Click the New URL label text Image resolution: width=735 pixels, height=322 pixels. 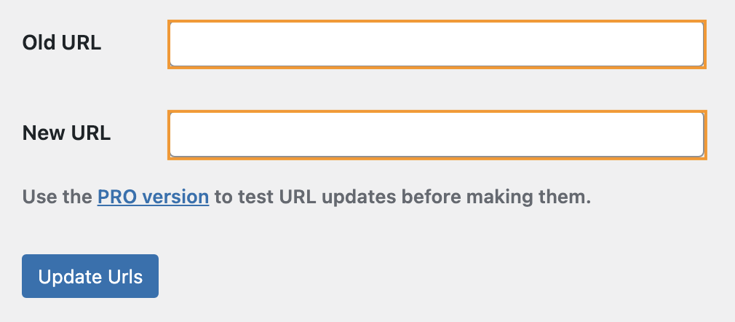(x=66, y=133)
